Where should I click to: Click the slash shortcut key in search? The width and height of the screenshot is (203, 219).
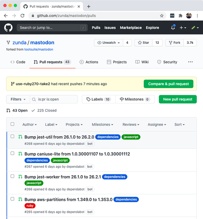click(83, 28)
